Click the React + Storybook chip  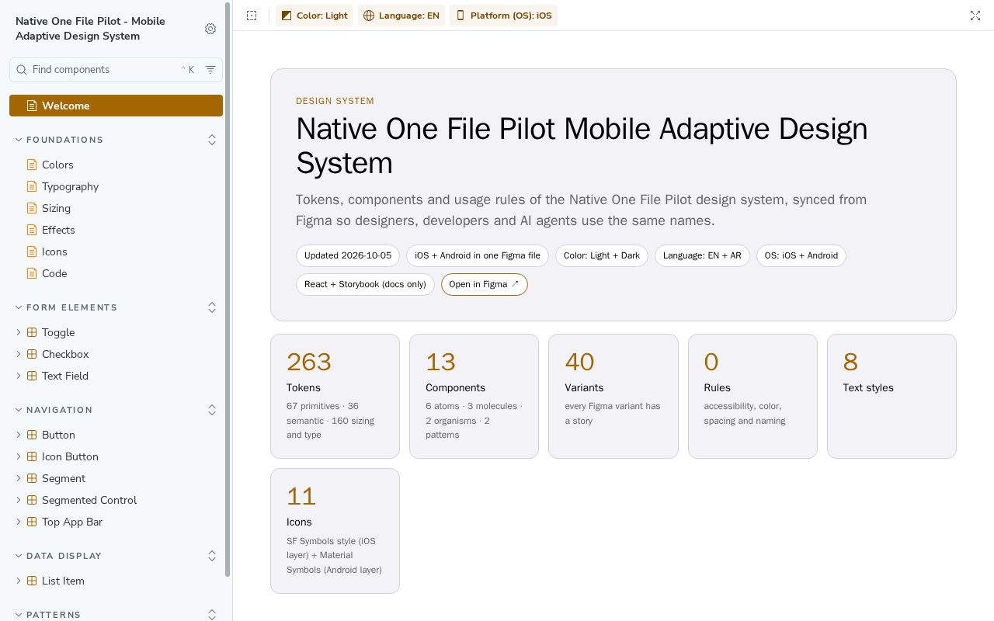click(365, 284)
